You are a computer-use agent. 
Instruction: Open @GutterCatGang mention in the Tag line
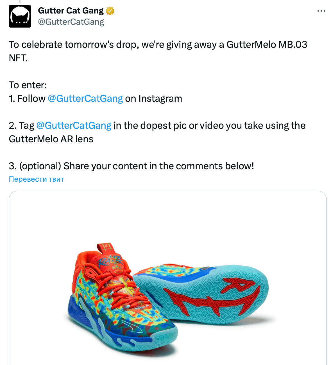74,126
